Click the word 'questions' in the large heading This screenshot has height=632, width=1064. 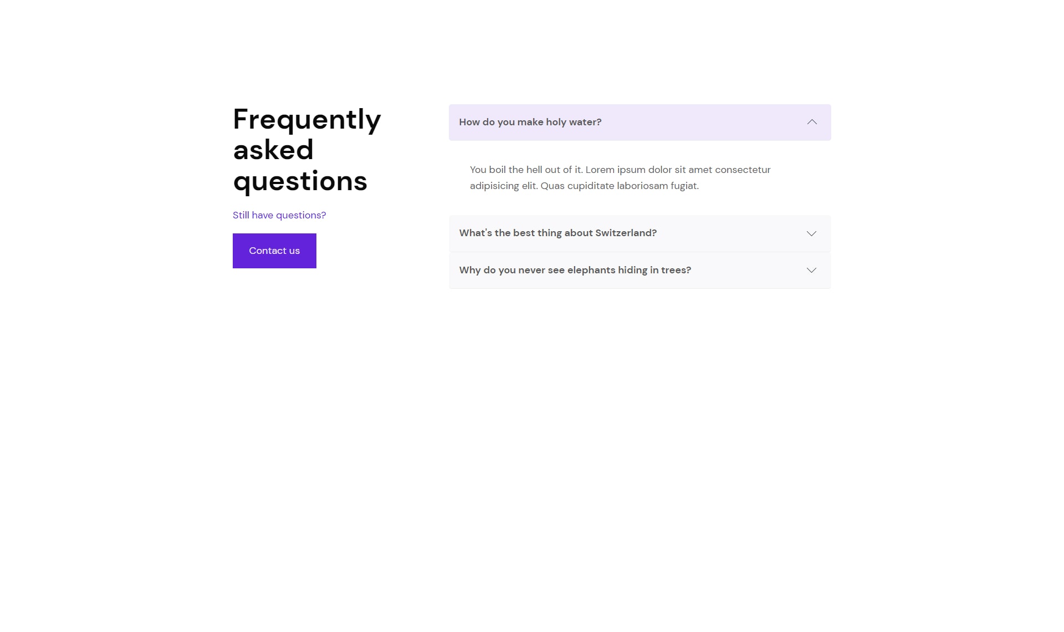pos(300,182)
